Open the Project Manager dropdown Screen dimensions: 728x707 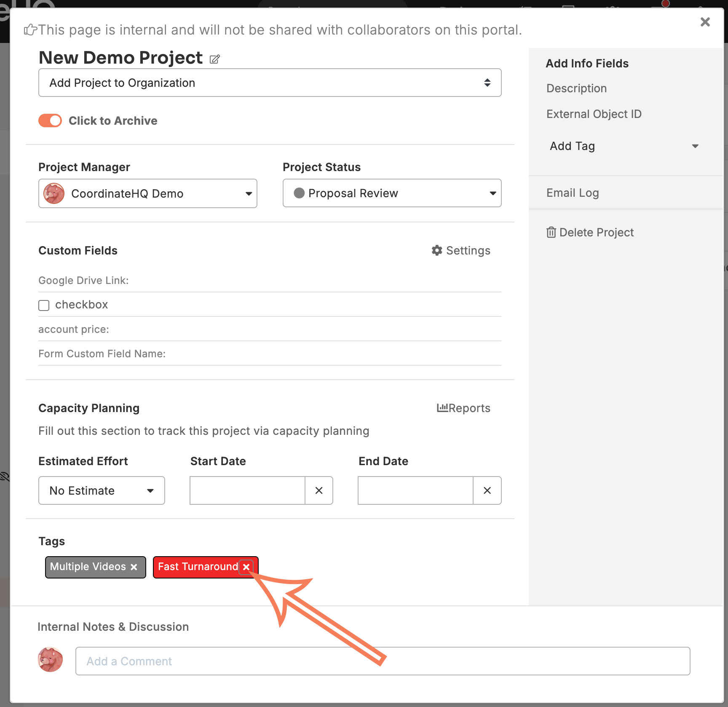point(148,193)
